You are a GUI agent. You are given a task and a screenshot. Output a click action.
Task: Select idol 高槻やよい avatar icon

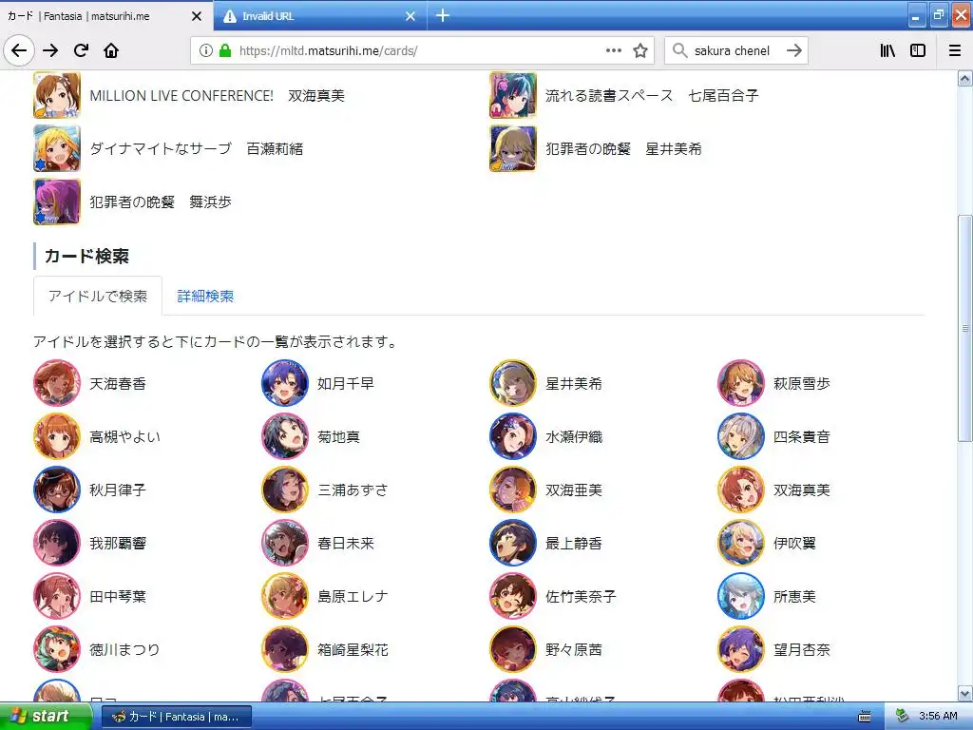point(57,436)
